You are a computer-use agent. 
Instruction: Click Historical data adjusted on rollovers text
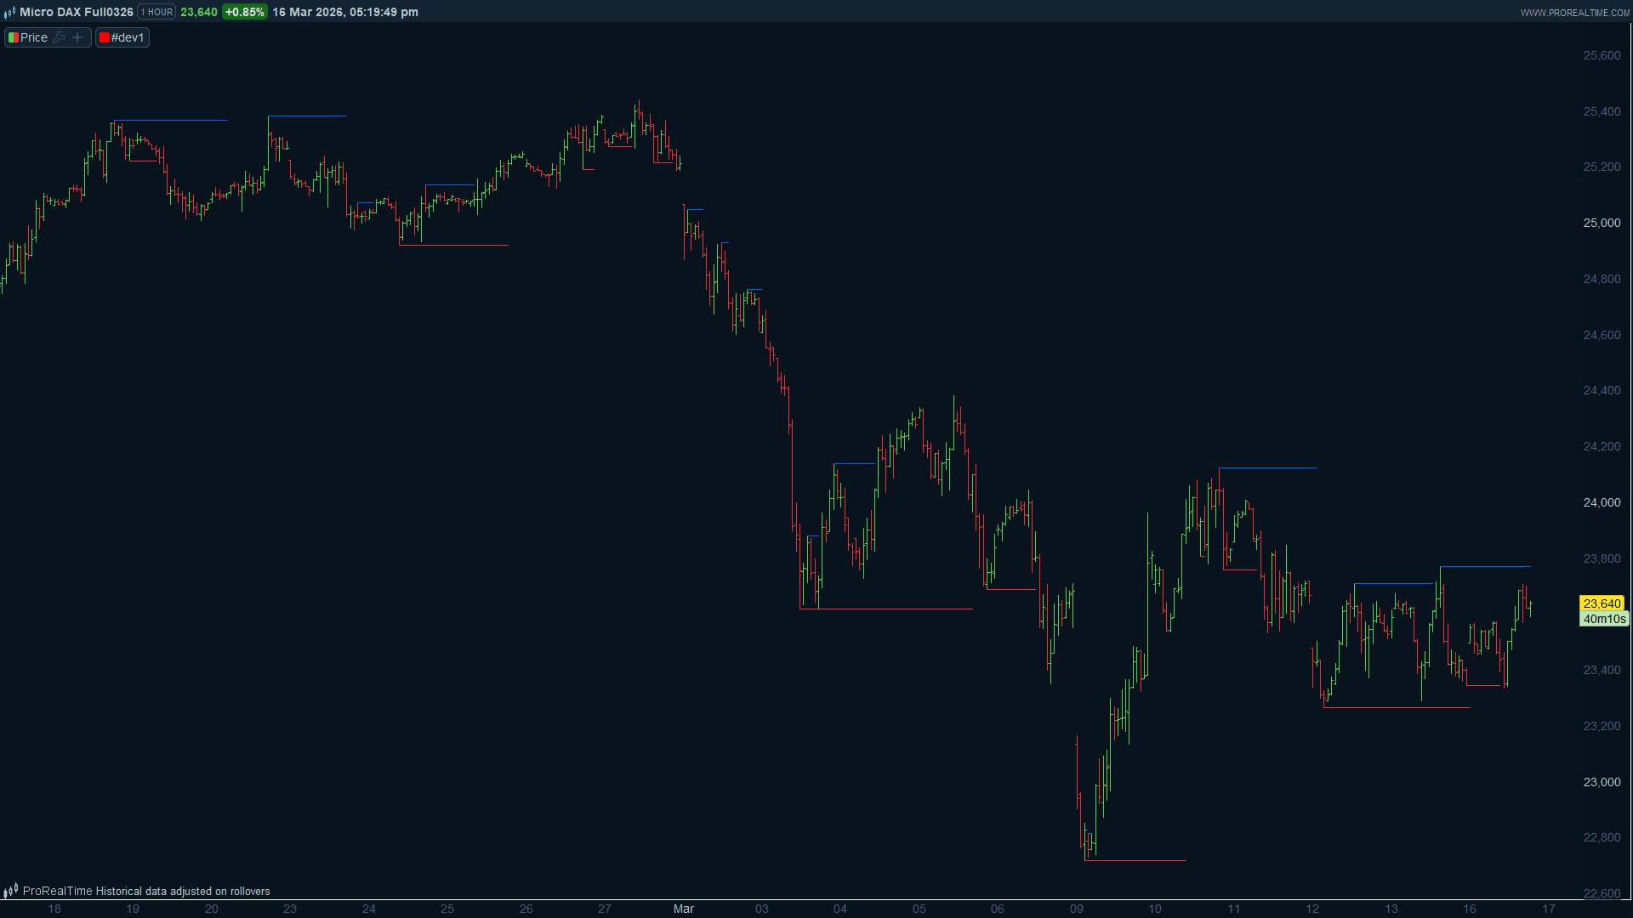pos(182,891)
